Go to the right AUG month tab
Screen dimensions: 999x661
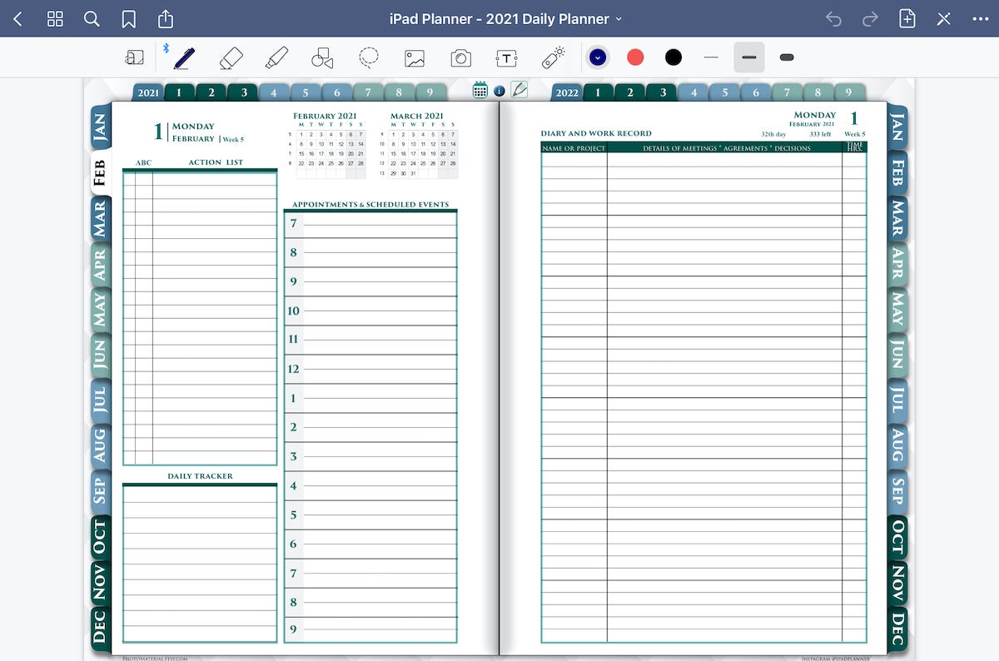pyautogui.click(x=897, y=446)
